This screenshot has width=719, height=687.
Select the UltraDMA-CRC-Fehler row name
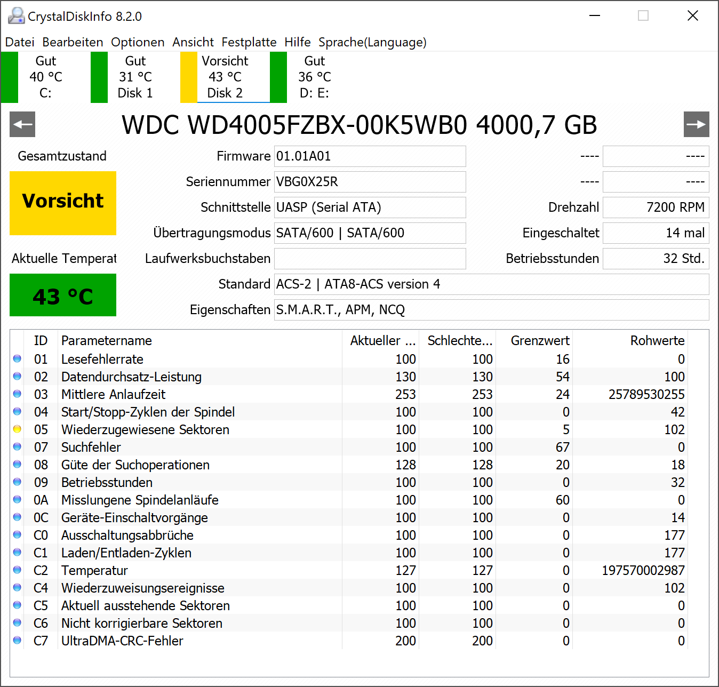(x=122, y=641)
